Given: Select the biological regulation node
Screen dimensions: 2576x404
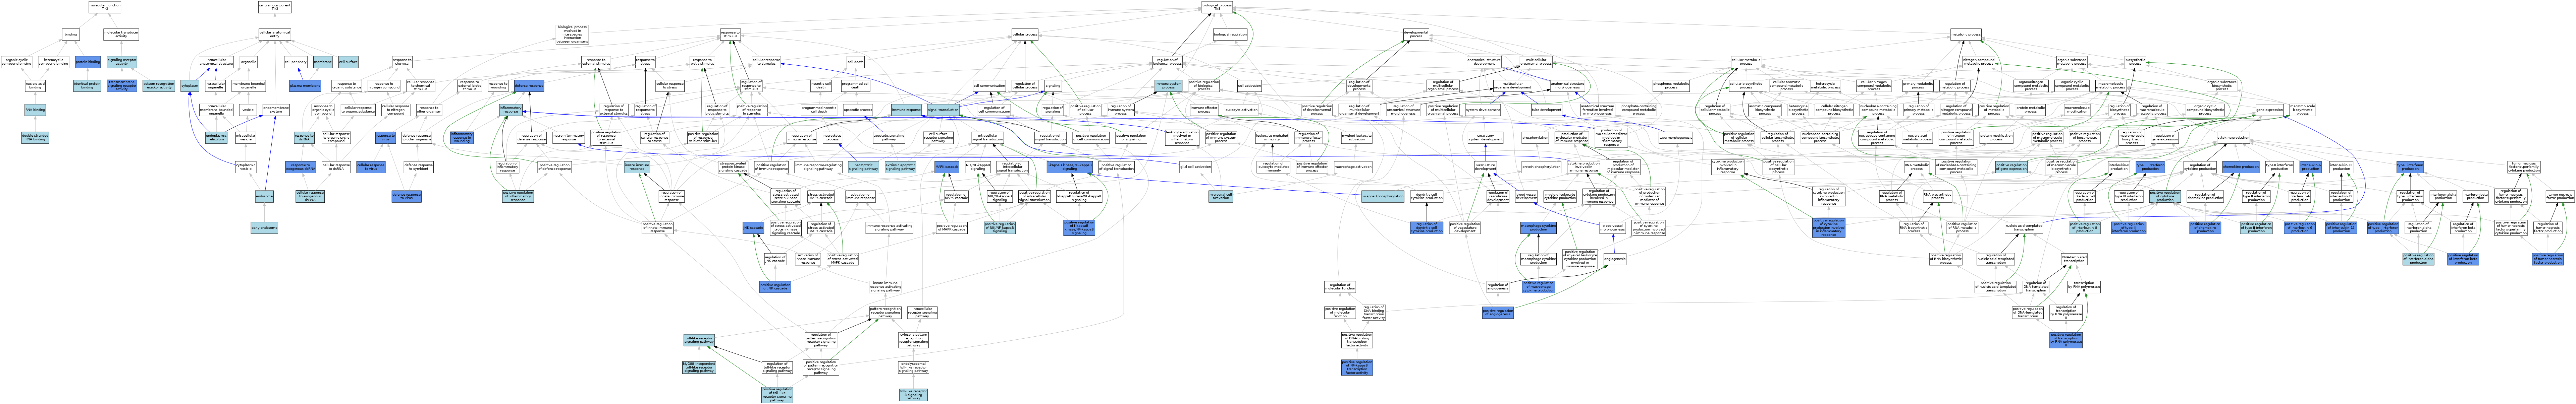Looking at the screenshot, I should point(1230,34).
